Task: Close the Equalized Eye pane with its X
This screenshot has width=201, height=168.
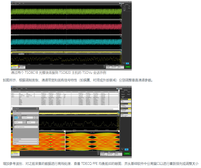Action: point(119,131)
